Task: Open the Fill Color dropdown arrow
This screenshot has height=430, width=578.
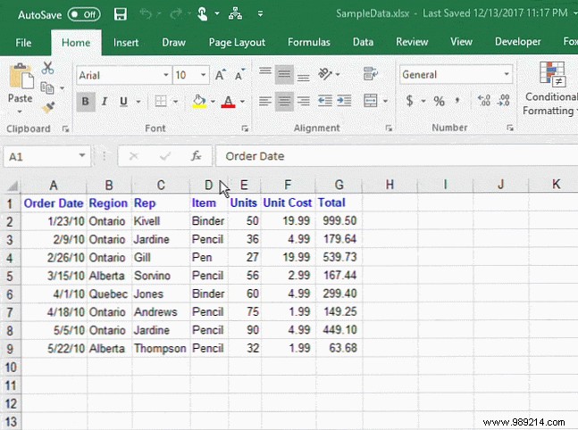Action: (213, 101)
